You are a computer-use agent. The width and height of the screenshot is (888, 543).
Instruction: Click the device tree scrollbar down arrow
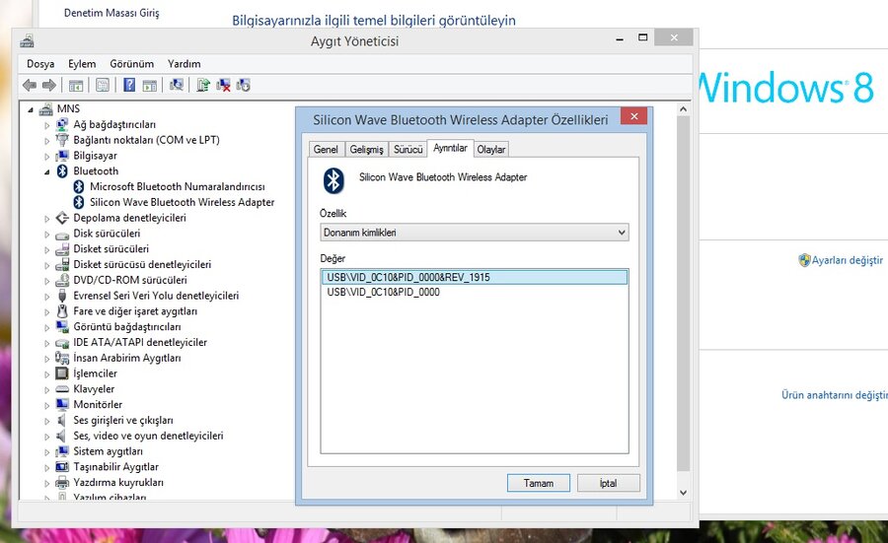click(x=683, y=493)
